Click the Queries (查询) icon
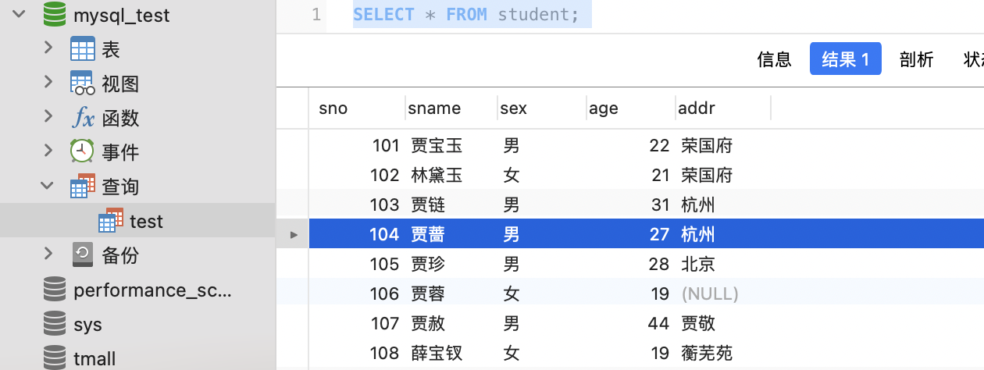Screen dimensions: 984x370 pos(82,186)
